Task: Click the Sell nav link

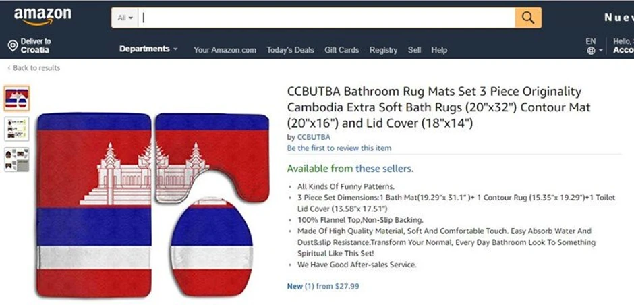Action: (x=414, y=50)
